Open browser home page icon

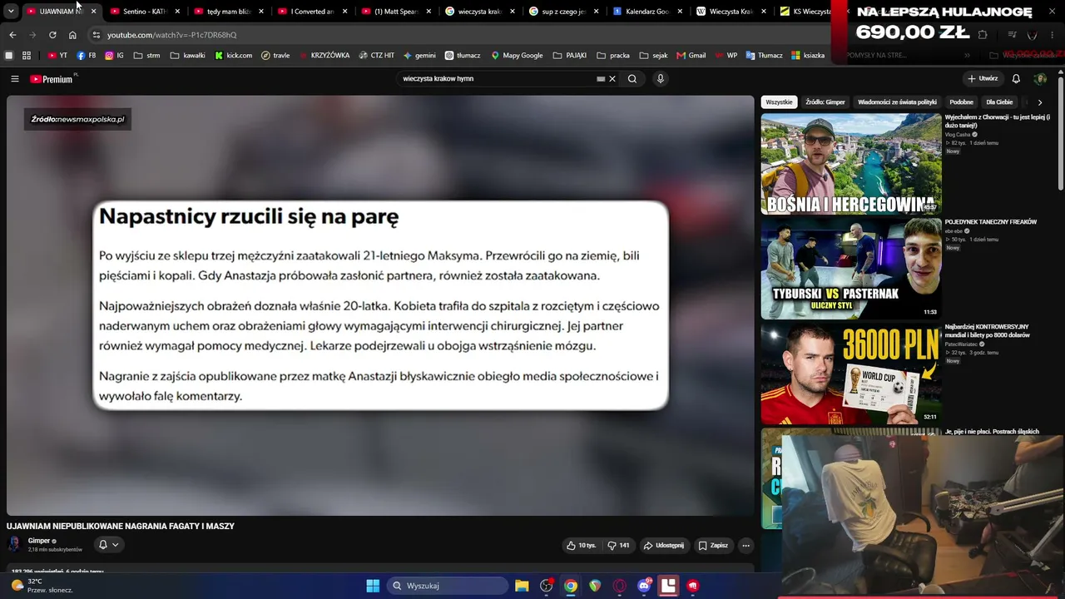(x=72, y=35)
